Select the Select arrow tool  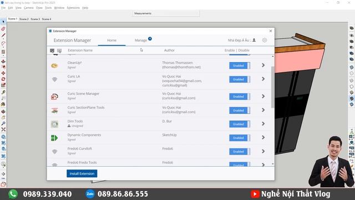[x=3, y=22]
